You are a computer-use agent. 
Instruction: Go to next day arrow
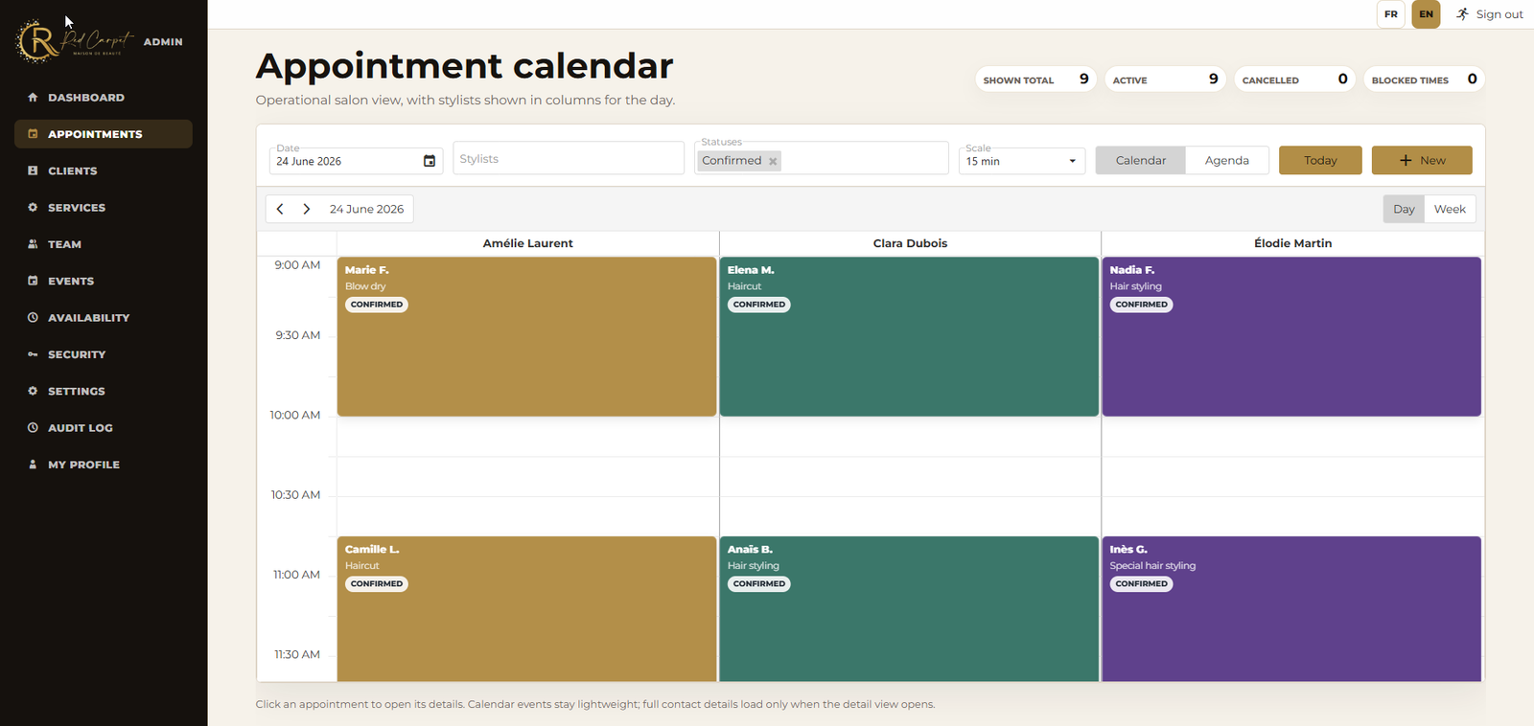pyautogui.click(x=307, y=209)
